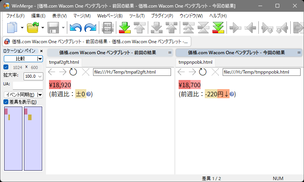The height and width of the screenshot is (182, 304).
Task: Click the right pane Back arrow
Action: click(181, 72)
